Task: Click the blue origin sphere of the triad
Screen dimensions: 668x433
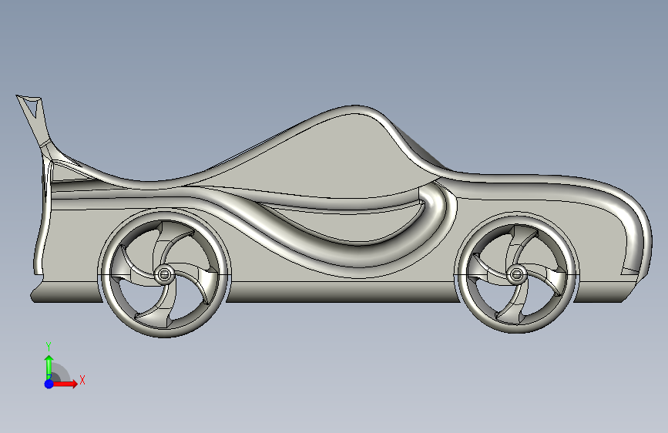Action: [x=49, y=384]
